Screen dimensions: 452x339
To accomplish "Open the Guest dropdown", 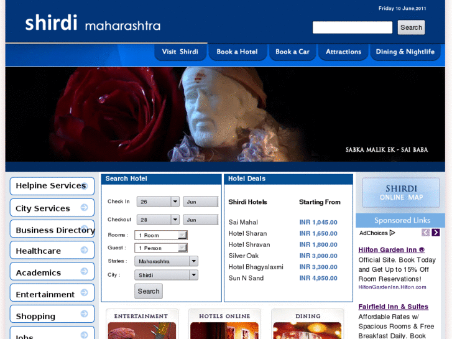I will tap(161, 248).
